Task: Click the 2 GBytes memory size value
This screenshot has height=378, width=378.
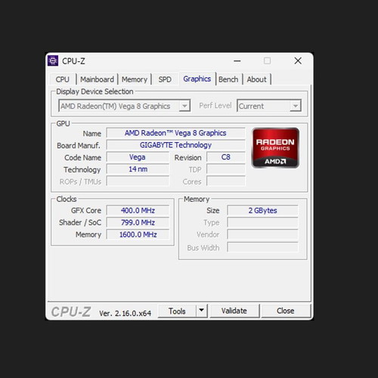Action: (262, 210)
